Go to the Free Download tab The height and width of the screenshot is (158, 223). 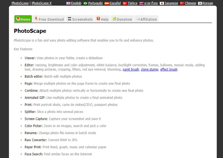[49, 19]
